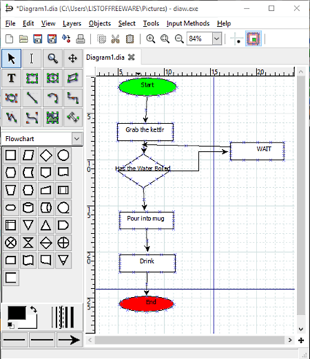Pick the flowchart Collate hourglass shape
The image size is (310, 359).
[x=28, y=243]
